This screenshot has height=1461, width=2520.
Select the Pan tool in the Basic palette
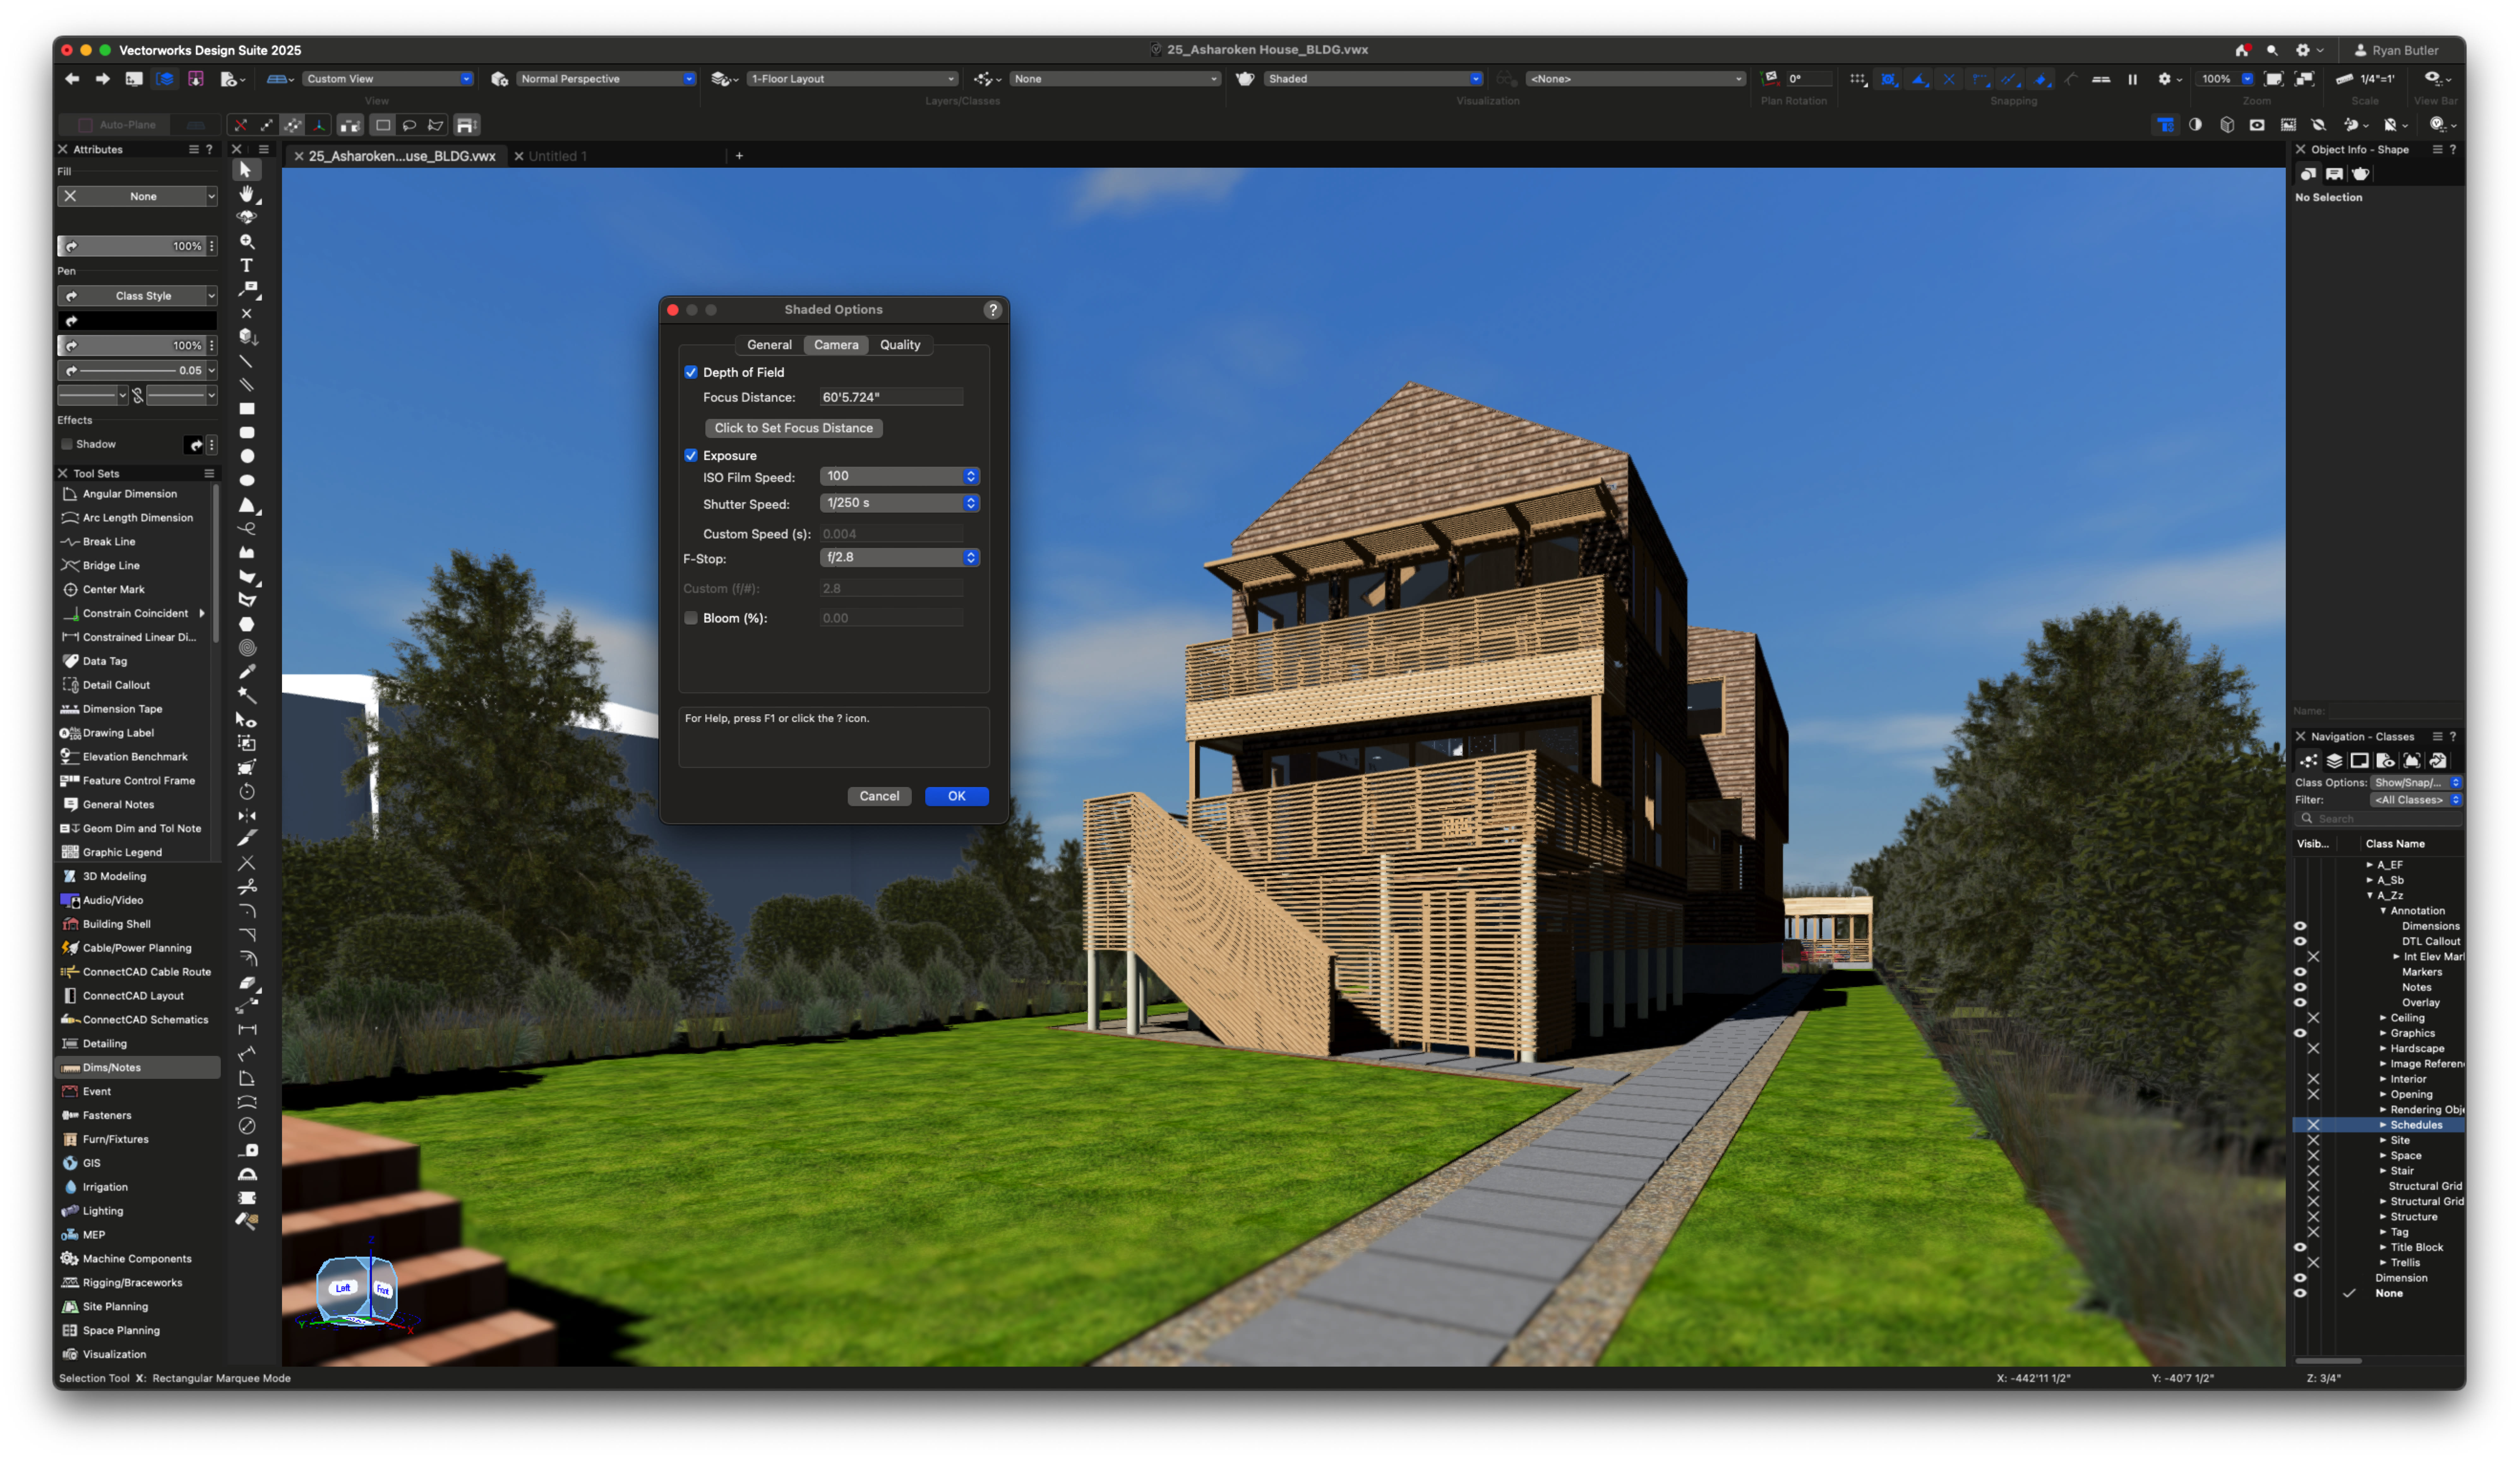(247, 194)
